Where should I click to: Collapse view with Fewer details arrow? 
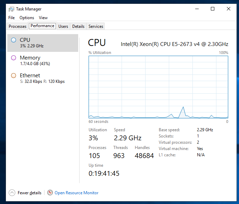[12, 193]
